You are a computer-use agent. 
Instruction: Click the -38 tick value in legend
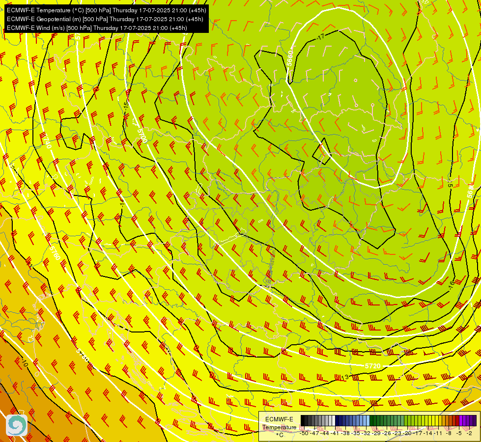[346, 434]
